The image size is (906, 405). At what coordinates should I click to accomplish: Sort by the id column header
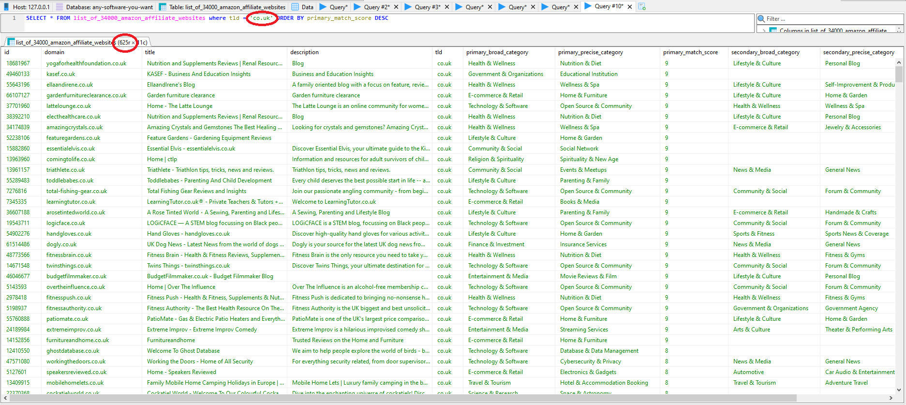pyautogui.click(x=22, y=52)
